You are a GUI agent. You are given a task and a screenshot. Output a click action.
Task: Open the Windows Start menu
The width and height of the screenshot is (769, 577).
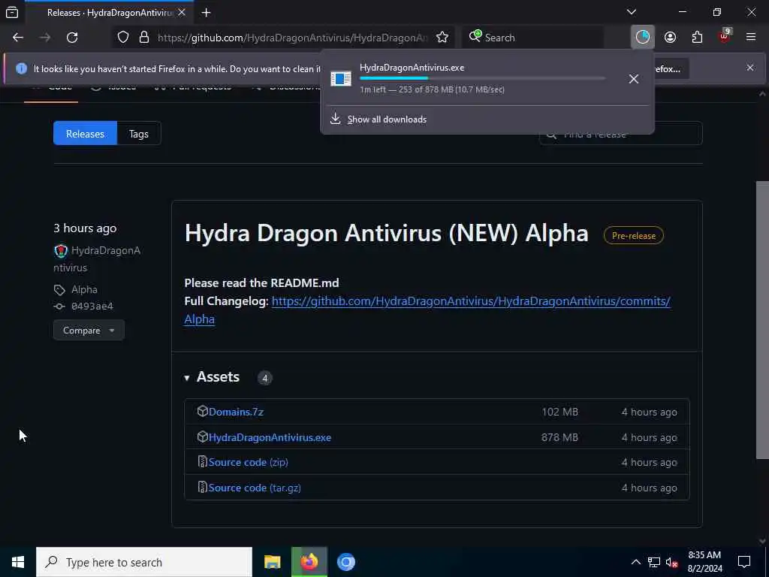(x=18, y=562)
